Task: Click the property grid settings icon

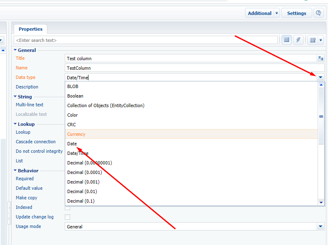Action: [x=313, y=40]
